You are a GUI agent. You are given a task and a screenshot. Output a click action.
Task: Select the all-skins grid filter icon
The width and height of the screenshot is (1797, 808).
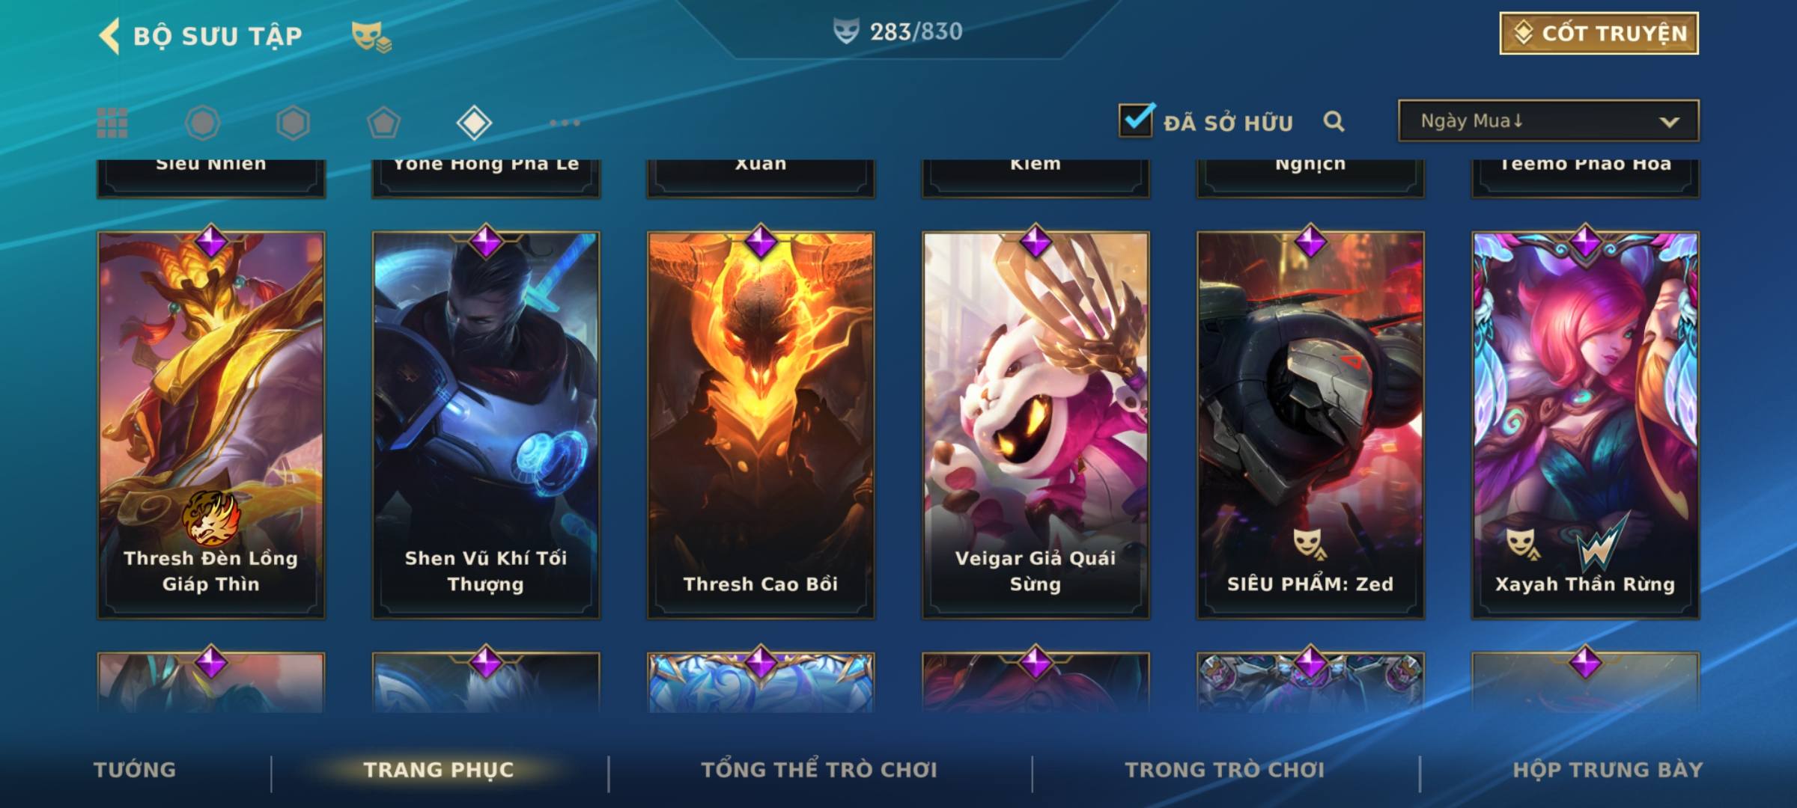(112, 123)
